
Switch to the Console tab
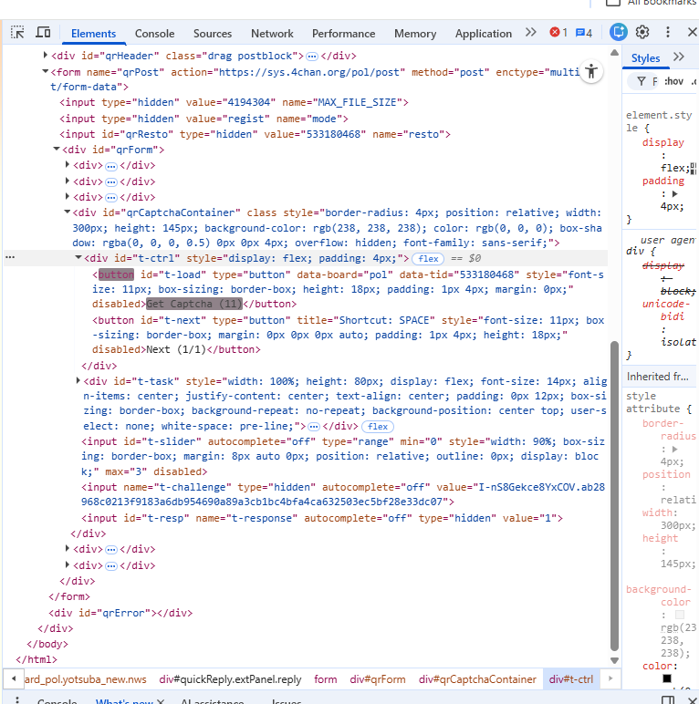(x=154, y=34)
